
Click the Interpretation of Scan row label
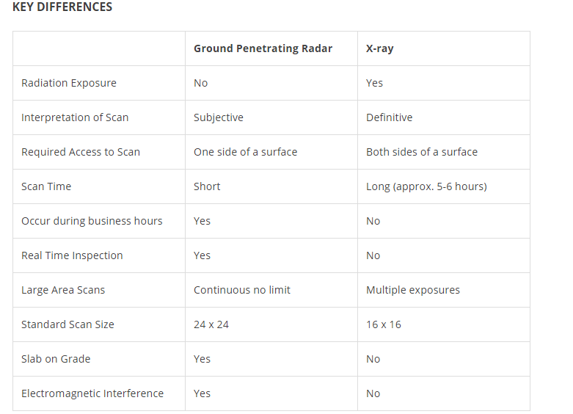tap(75, 117)
